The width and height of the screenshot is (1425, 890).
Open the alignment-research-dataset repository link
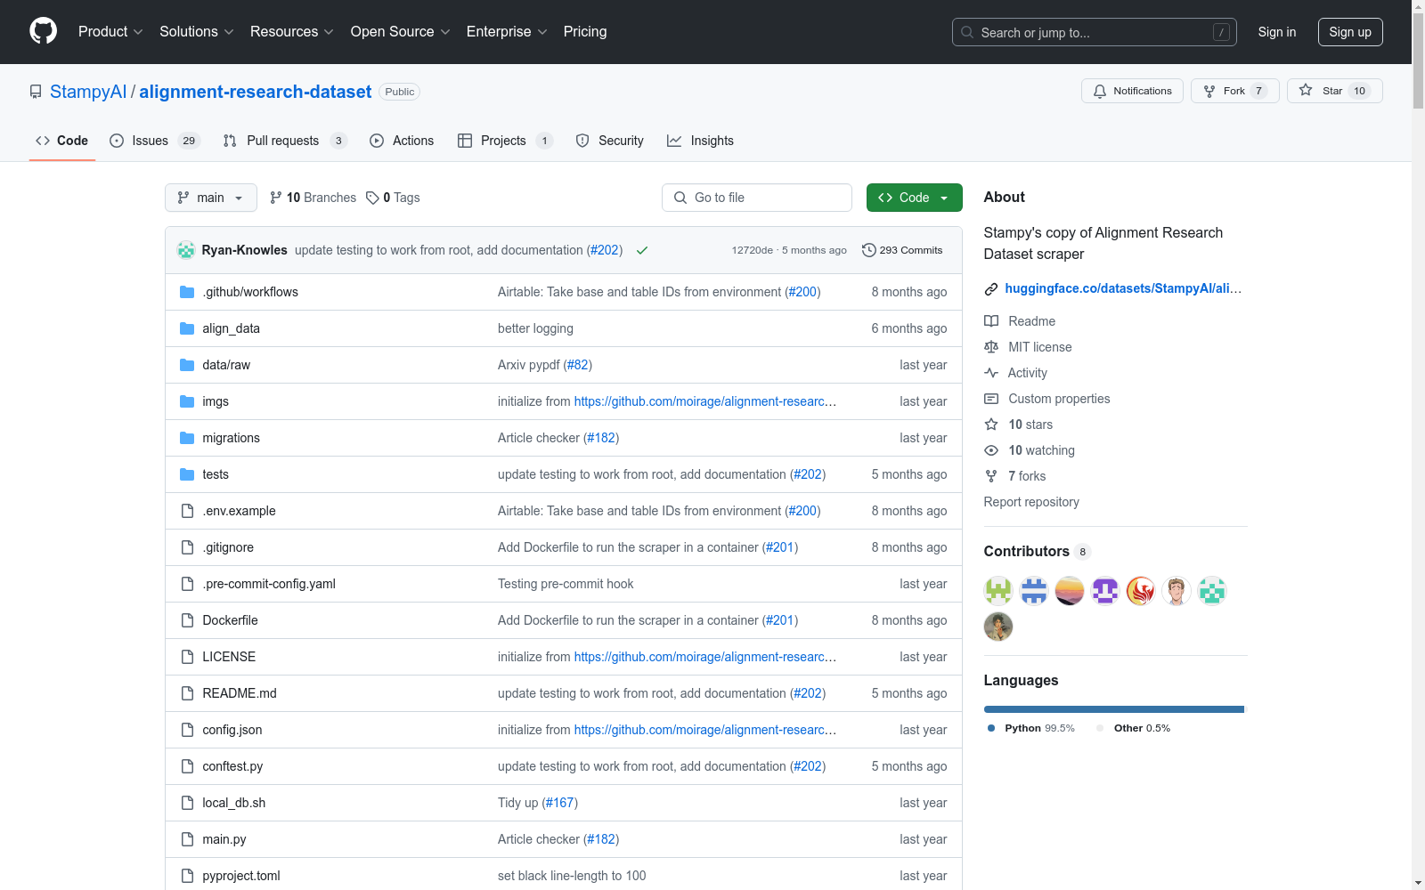[x=256, y=92]
